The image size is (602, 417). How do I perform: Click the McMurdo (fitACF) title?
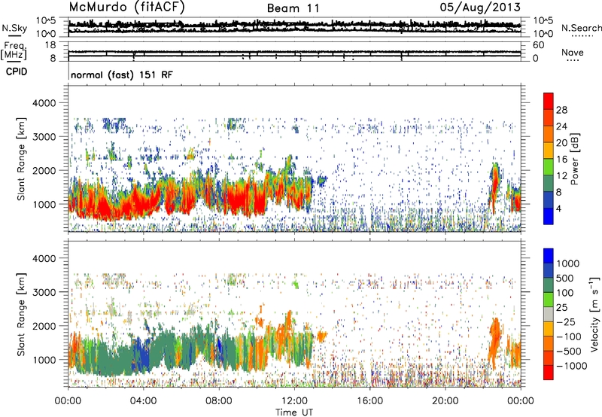point(126,8)
